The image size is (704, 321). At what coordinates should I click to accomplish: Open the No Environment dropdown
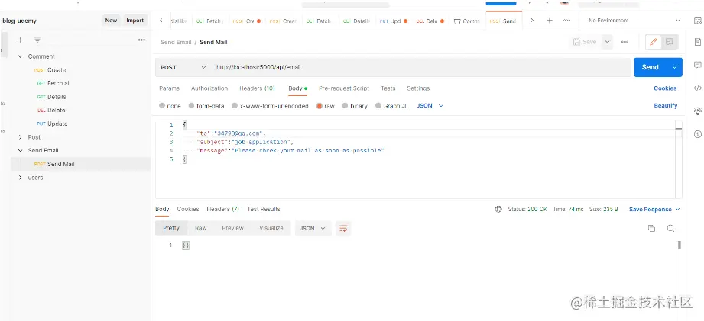[634, 21]
